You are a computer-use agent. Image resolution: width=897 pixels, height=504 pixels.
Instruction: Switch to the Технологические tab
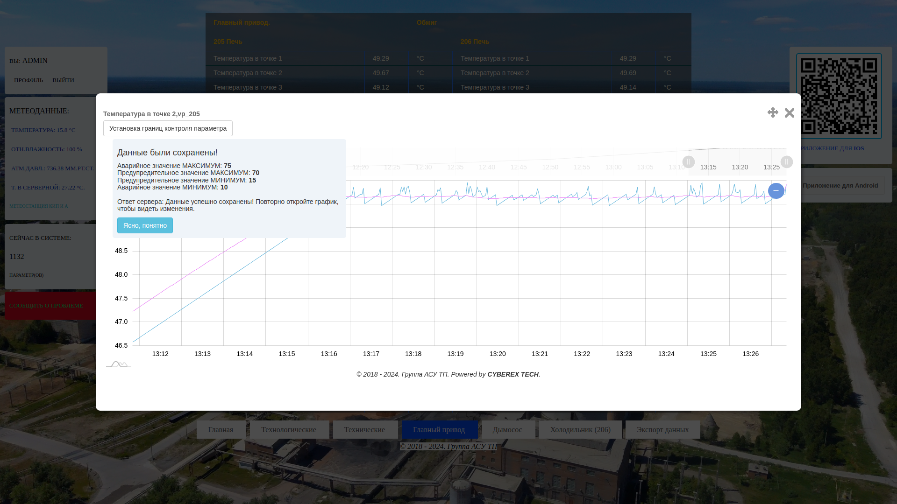[x=289, y=430]
